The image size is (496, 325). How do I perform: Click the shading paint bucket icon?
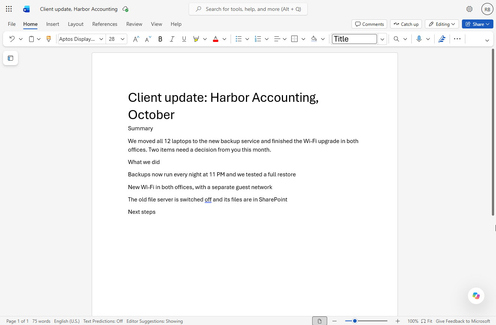click(x=314, y=39)
